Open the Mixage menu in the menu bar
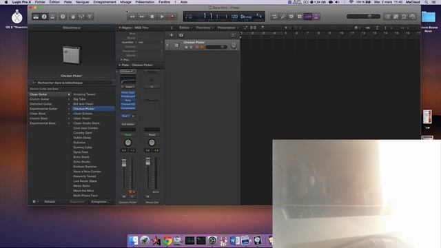 pyautogui.click(x=125, y=2)
